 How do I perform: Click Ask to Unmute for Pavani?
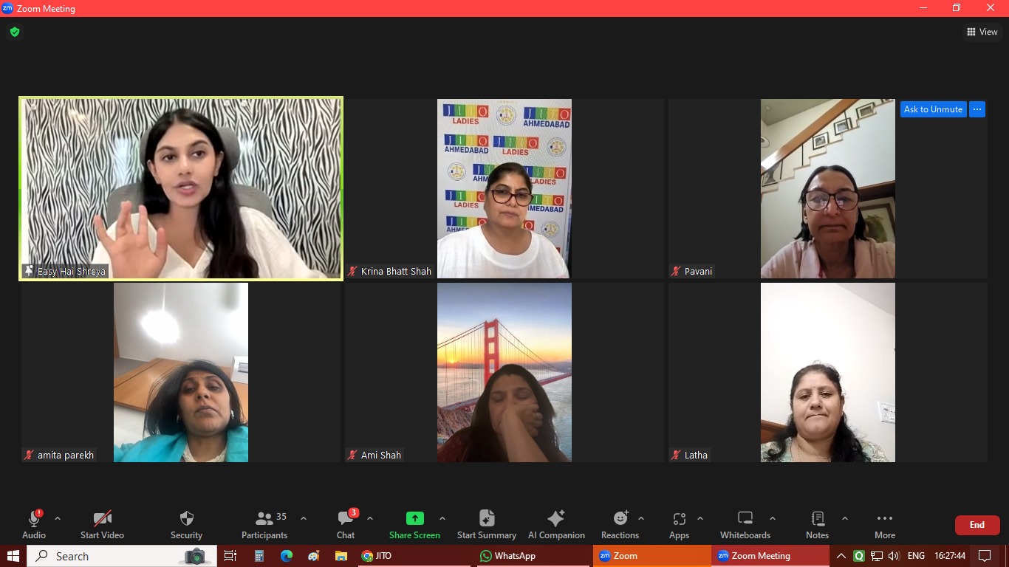(x=933, y=109)
